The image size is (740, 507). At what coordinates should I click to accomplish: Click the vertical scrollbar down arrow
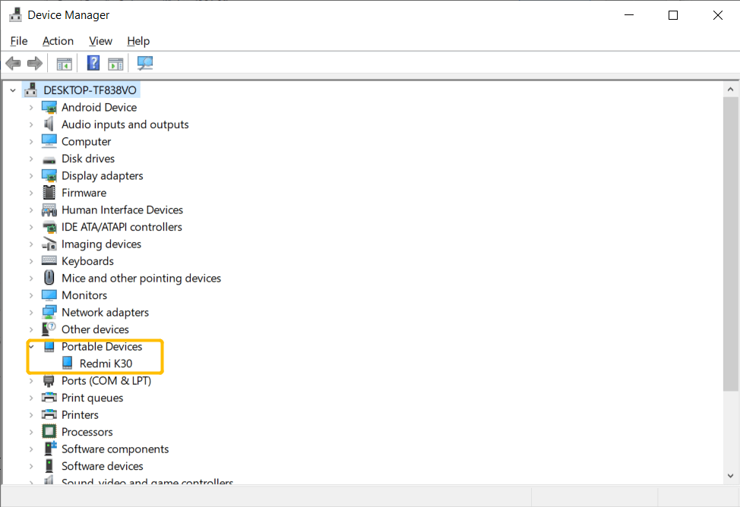point(731,476)
